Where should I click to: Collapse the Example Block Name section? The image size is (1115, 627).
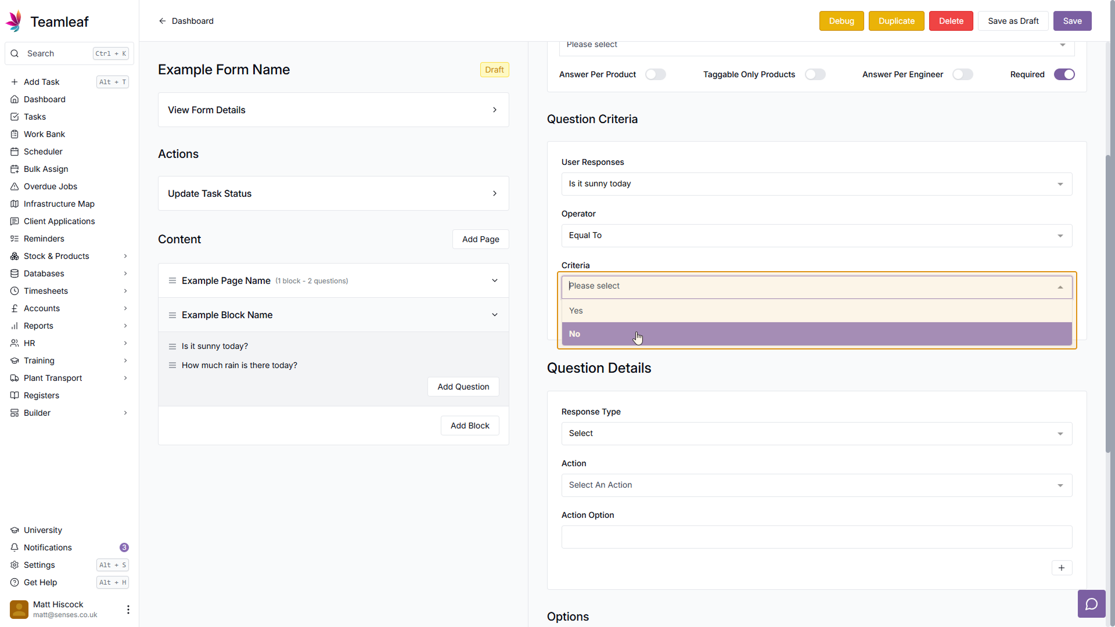pyautogui.click(x=495, y=315)
